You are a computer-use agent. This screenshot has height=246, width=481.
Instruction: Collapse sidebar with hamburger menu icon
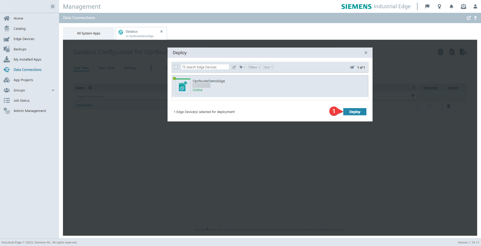click(53, 6)
